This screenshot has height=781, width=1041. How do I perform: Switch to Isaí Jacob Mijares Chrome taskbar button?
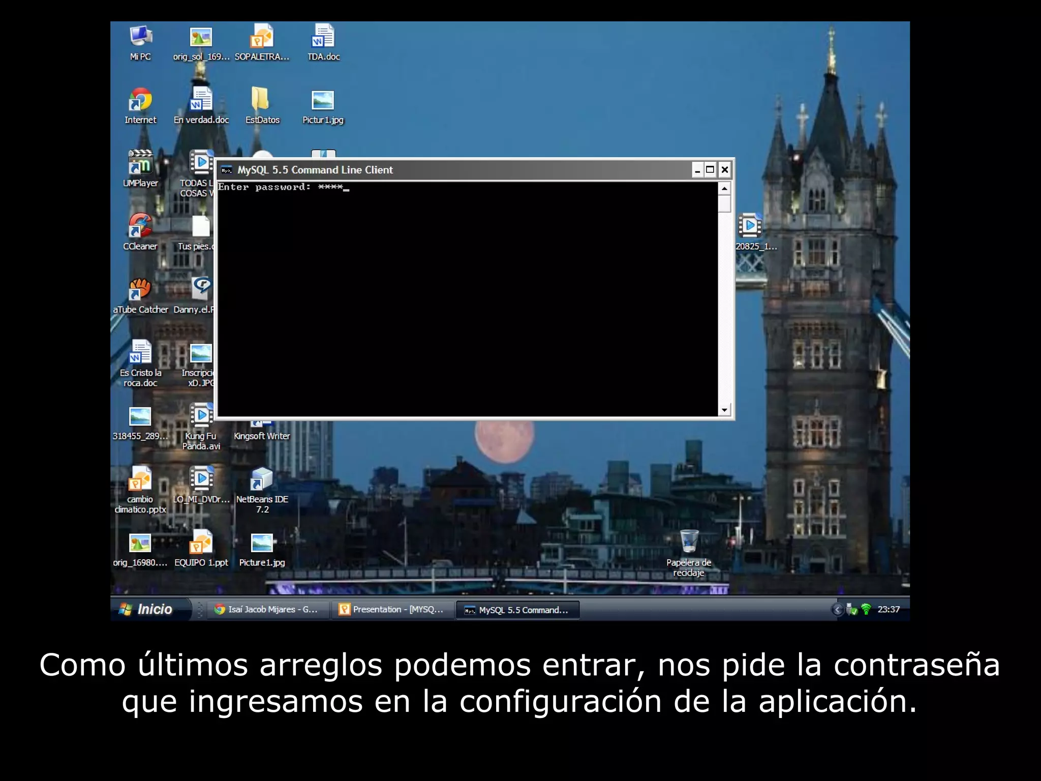267,609
